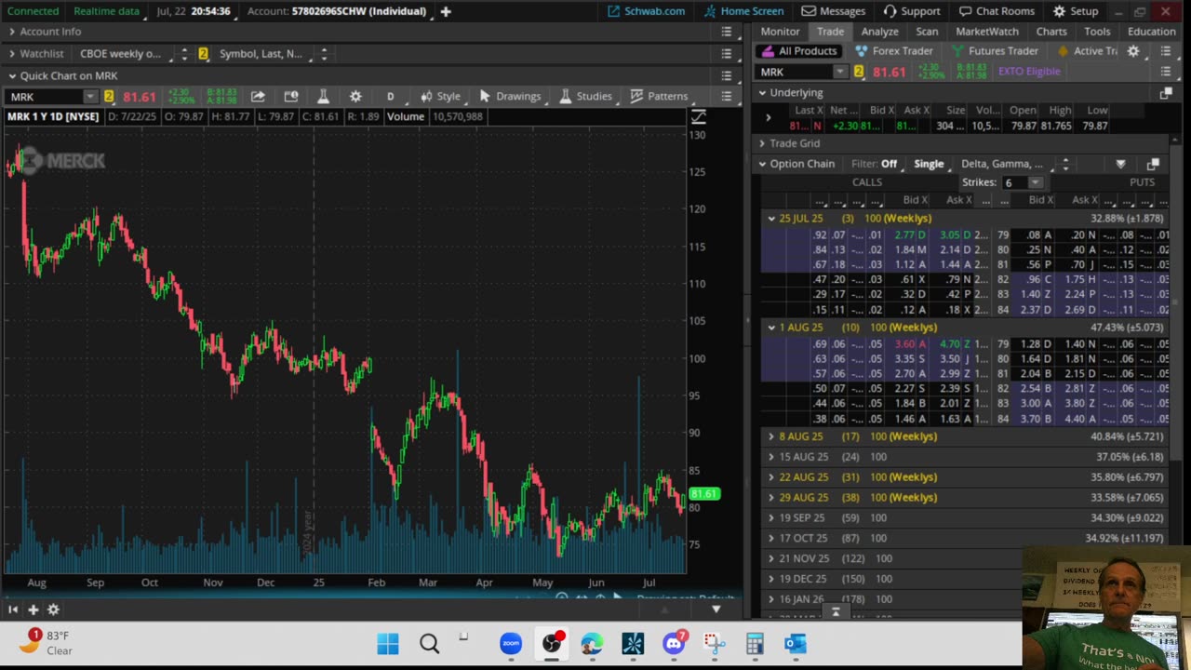This screenshot has height=670, width=1191.
Task: Open Outlook from the taskbar
Action: (x=795, y=643)
